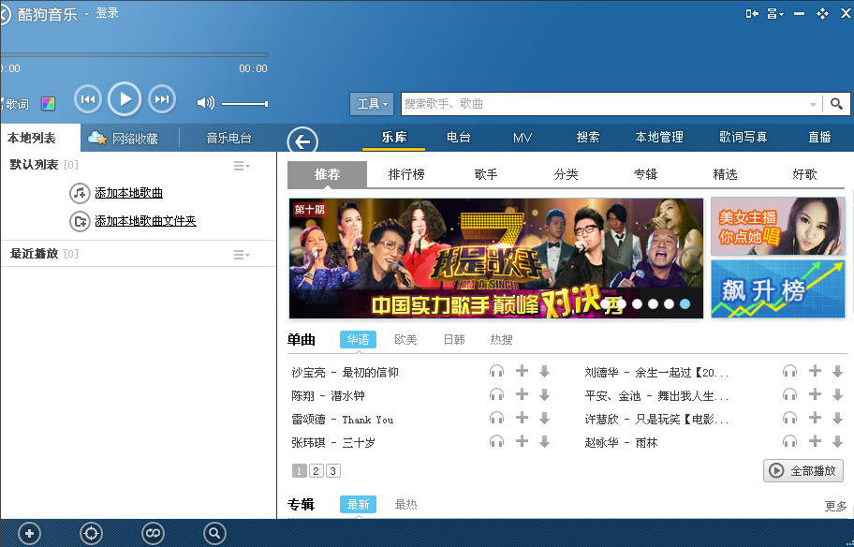Select the MV main tab
This screenshot has width=854, height=547.
pyautogui.click(x=523, y=138)
